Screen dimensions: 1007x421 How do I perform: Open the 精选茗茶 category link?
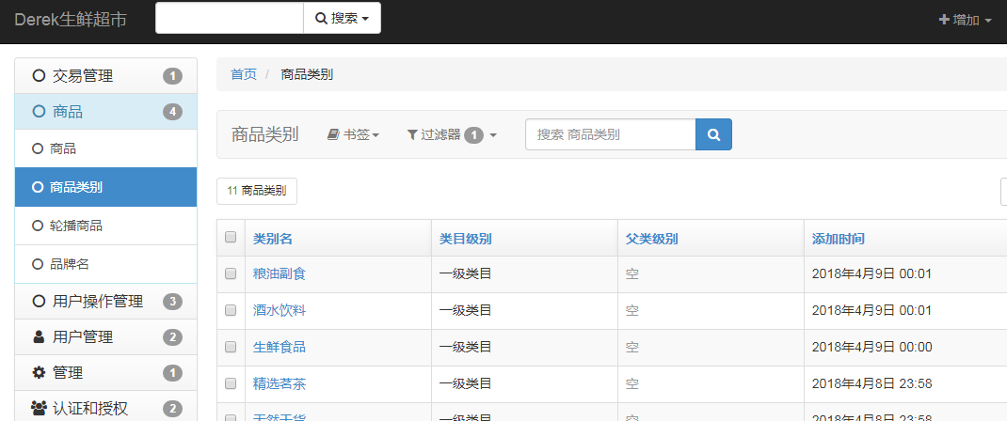pos(280,383)
